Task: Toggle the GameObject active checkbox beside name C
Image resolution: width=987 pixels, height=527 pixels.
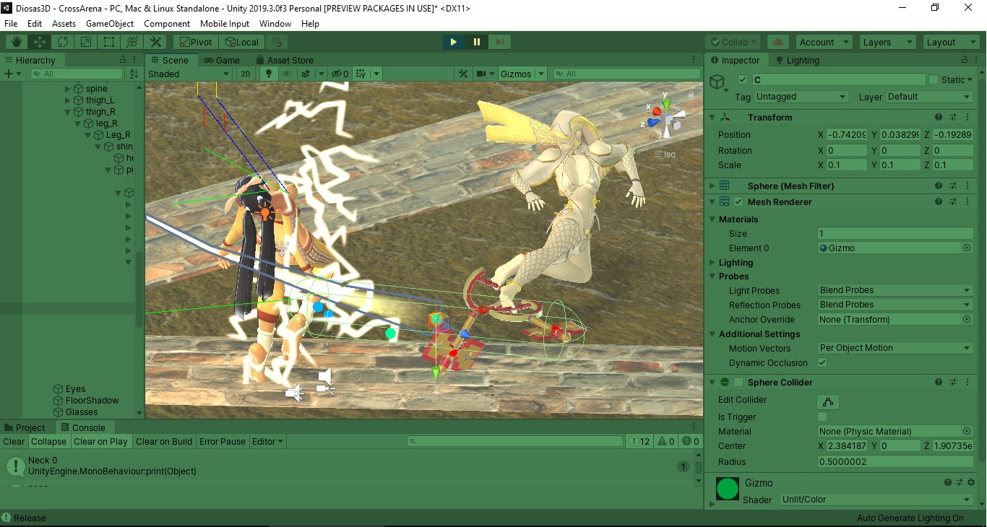Action: [x=742, y=79]
